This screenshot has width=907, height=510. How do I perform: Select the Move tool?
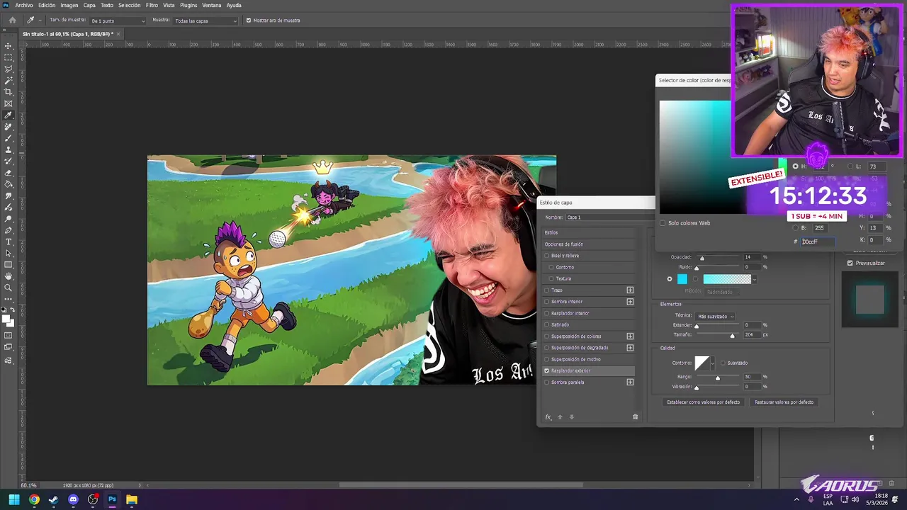click(x=9, y=45)
